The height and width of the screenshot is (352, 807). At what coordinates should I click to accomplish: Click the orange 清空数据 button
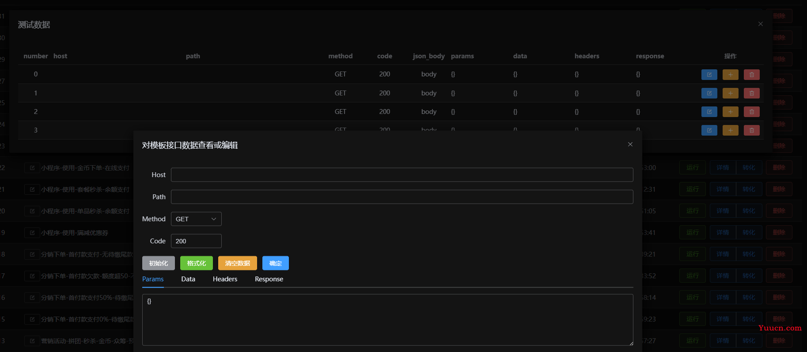(238, 263)
